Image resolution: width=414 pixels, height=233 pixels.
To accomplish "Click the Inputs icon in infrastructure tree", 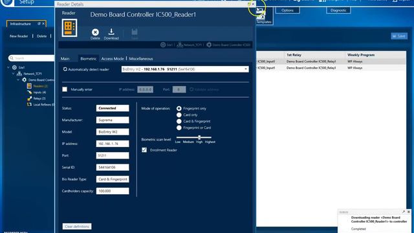I will tap(29, 92).
